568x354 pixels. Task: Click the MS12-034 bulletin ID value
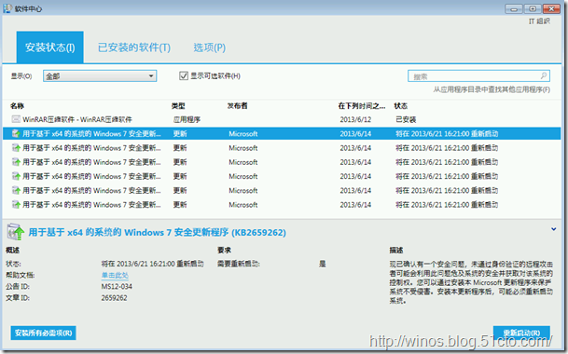[x=117, y=287]
